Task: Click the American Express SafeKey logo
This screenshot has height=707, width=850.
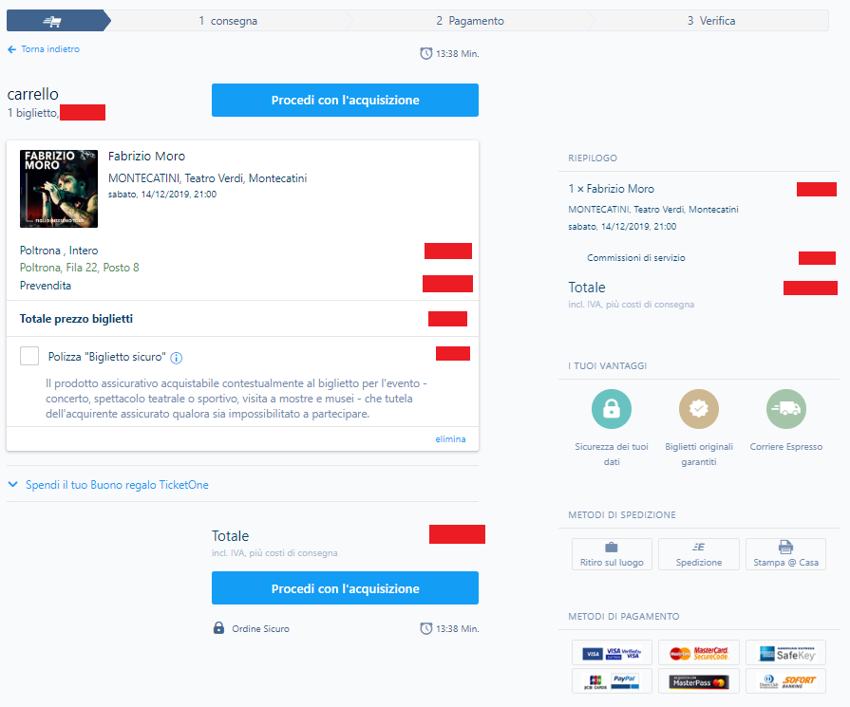Action: point(786,653)
